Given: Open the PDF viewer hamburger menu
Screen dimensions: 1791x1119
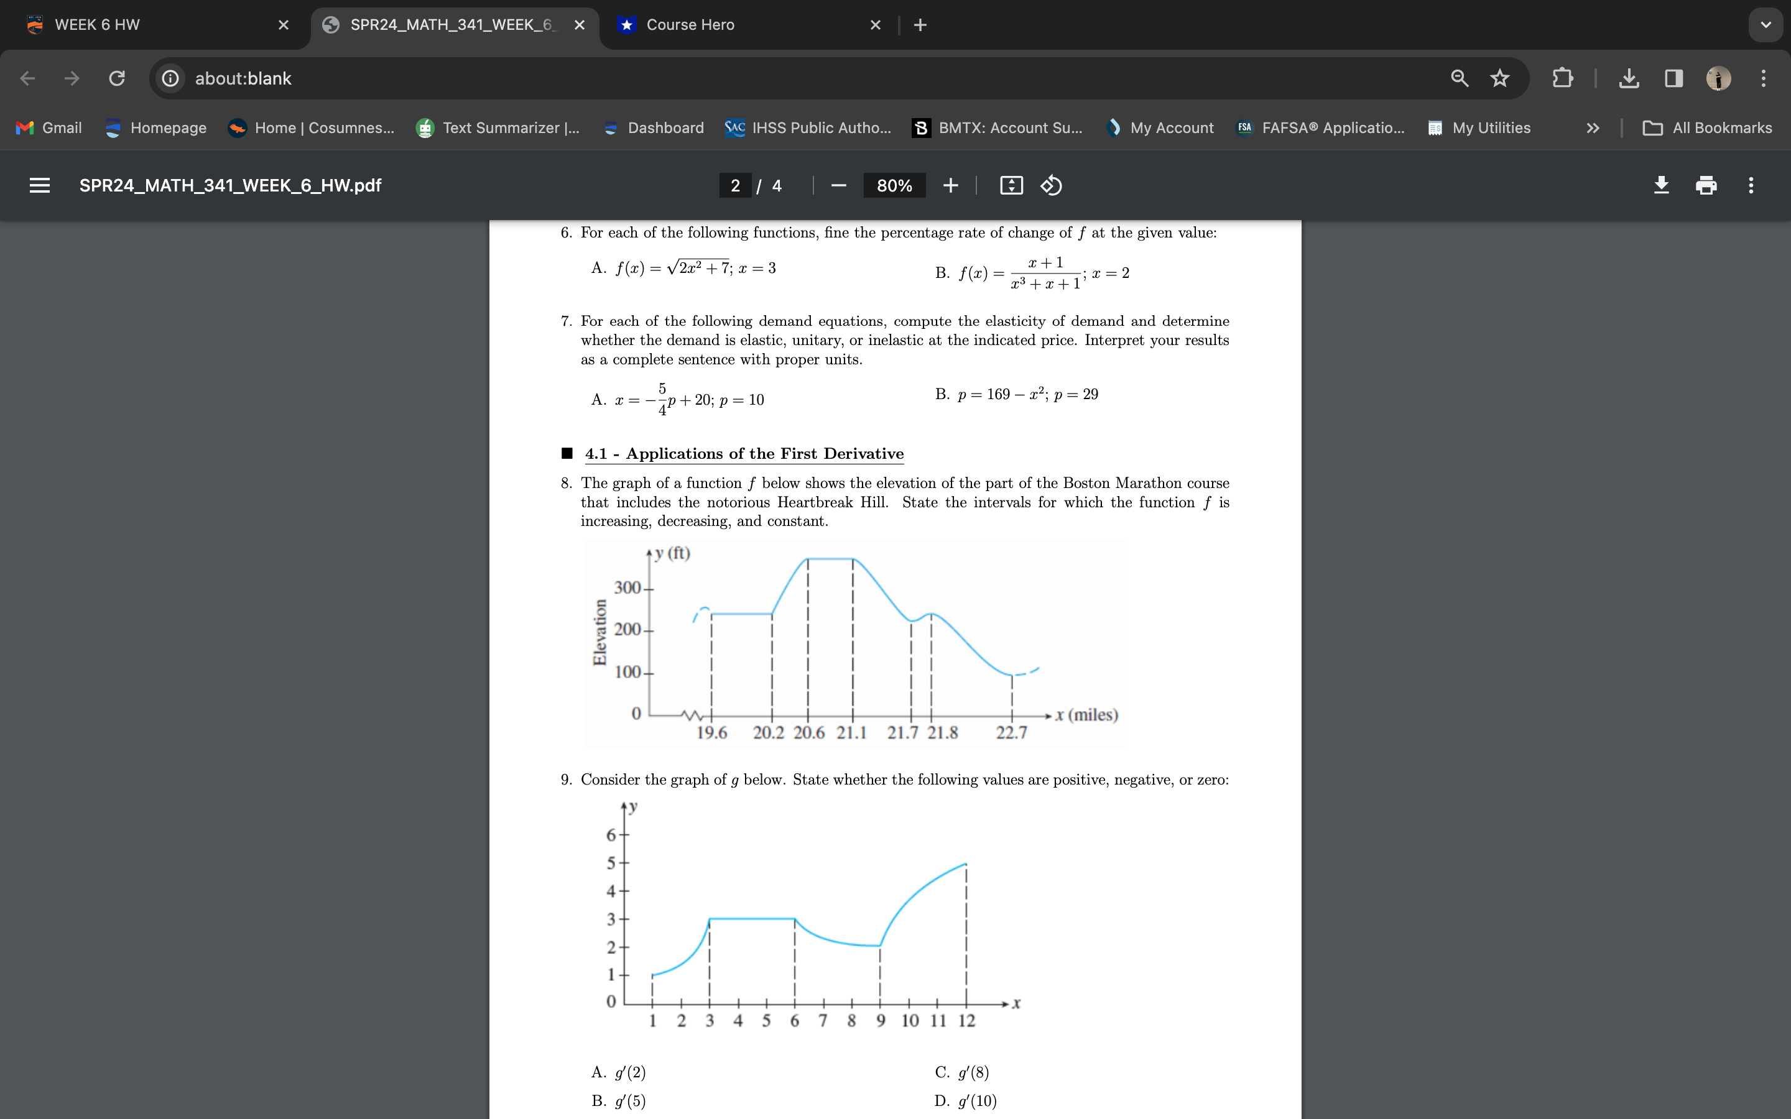Looking at the screenshot, I should 39,185.
